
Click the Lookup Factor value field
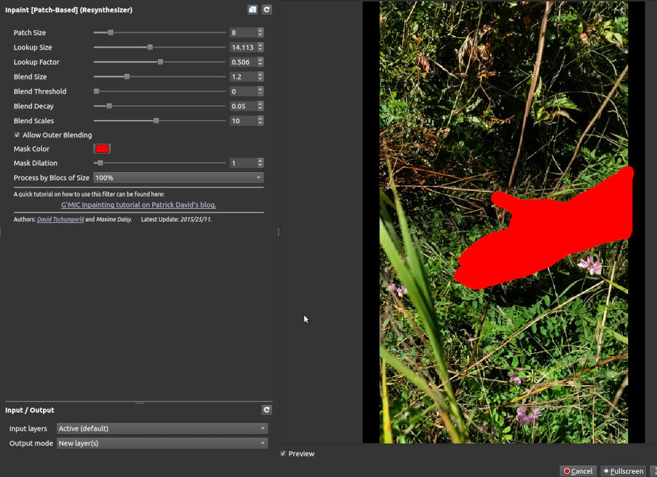[243, 62]
